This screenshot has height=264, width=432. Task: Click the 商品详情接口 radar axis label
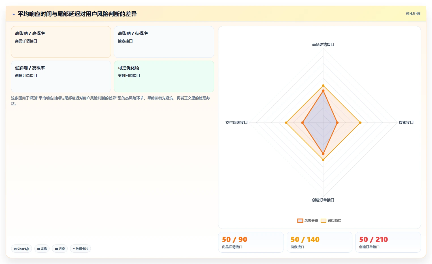323,44
